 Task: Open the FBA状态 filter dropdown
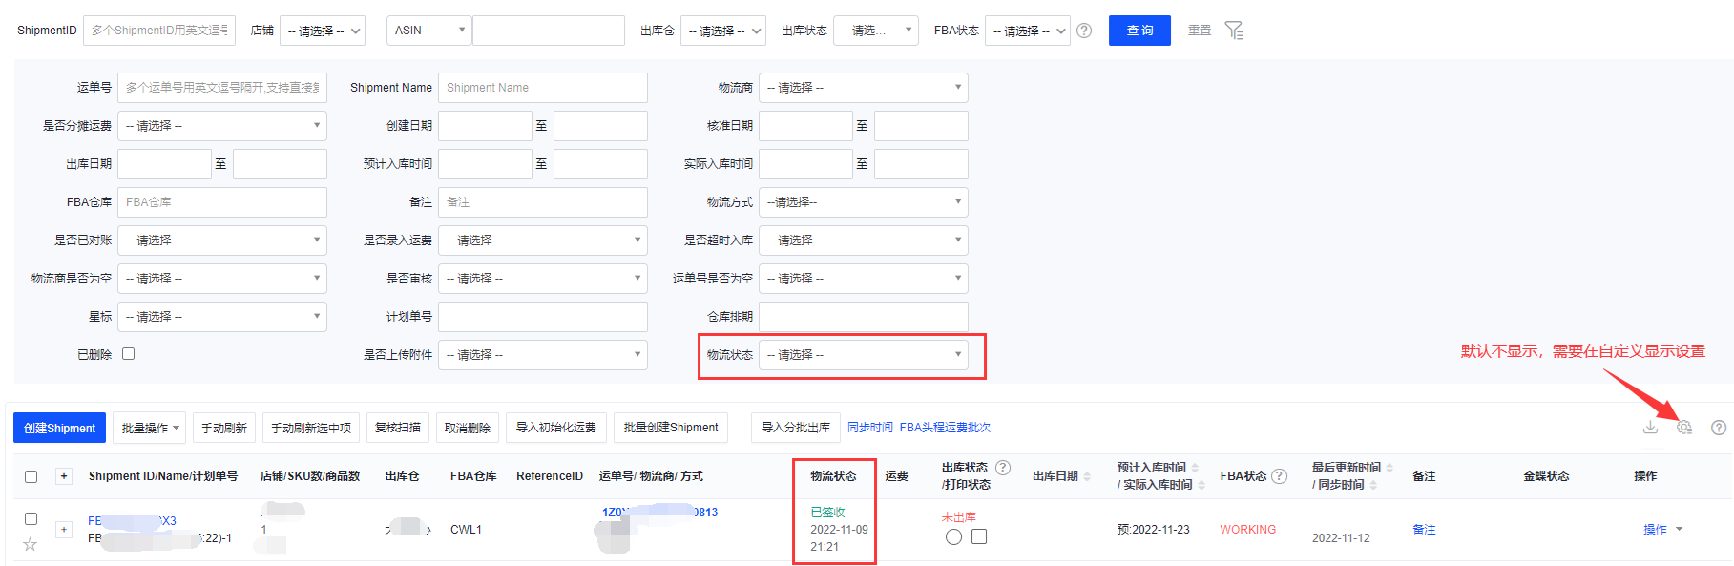coord(1027,31)
